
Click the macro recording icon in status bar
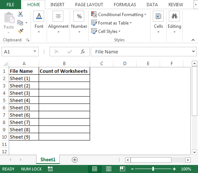click(x=50, y=169)
